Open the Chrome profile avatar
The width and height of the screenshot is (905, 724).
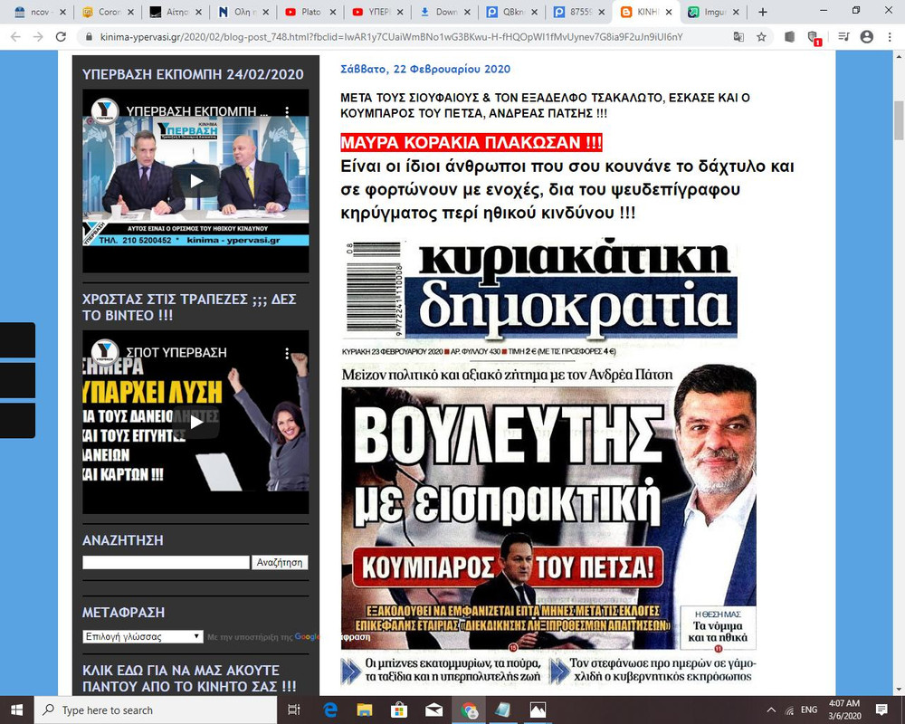click(866, 37)
